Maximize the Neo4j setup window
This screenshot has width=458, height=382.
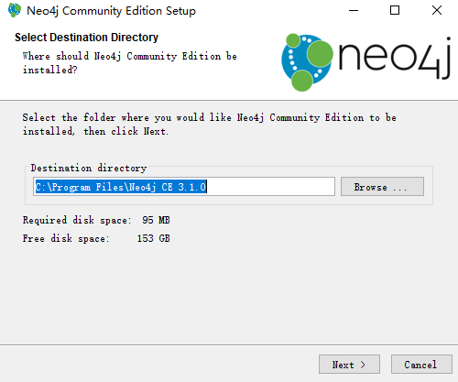(395, 10)
